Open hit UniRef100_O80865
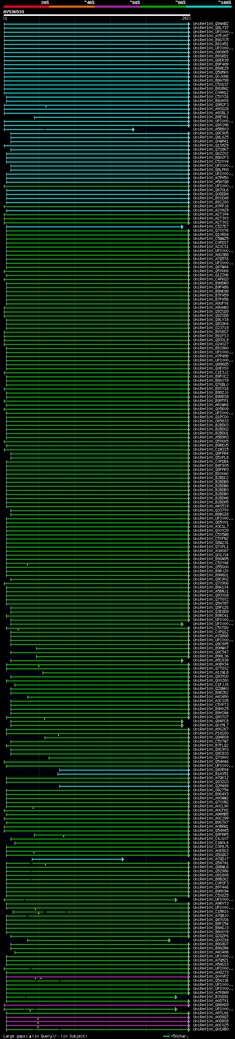 tap(211, 52)
